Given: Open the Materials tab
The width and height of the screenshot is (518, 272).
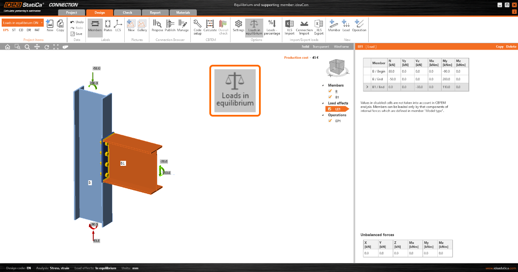Looking at the screenshot, I should tap(183, 13).
